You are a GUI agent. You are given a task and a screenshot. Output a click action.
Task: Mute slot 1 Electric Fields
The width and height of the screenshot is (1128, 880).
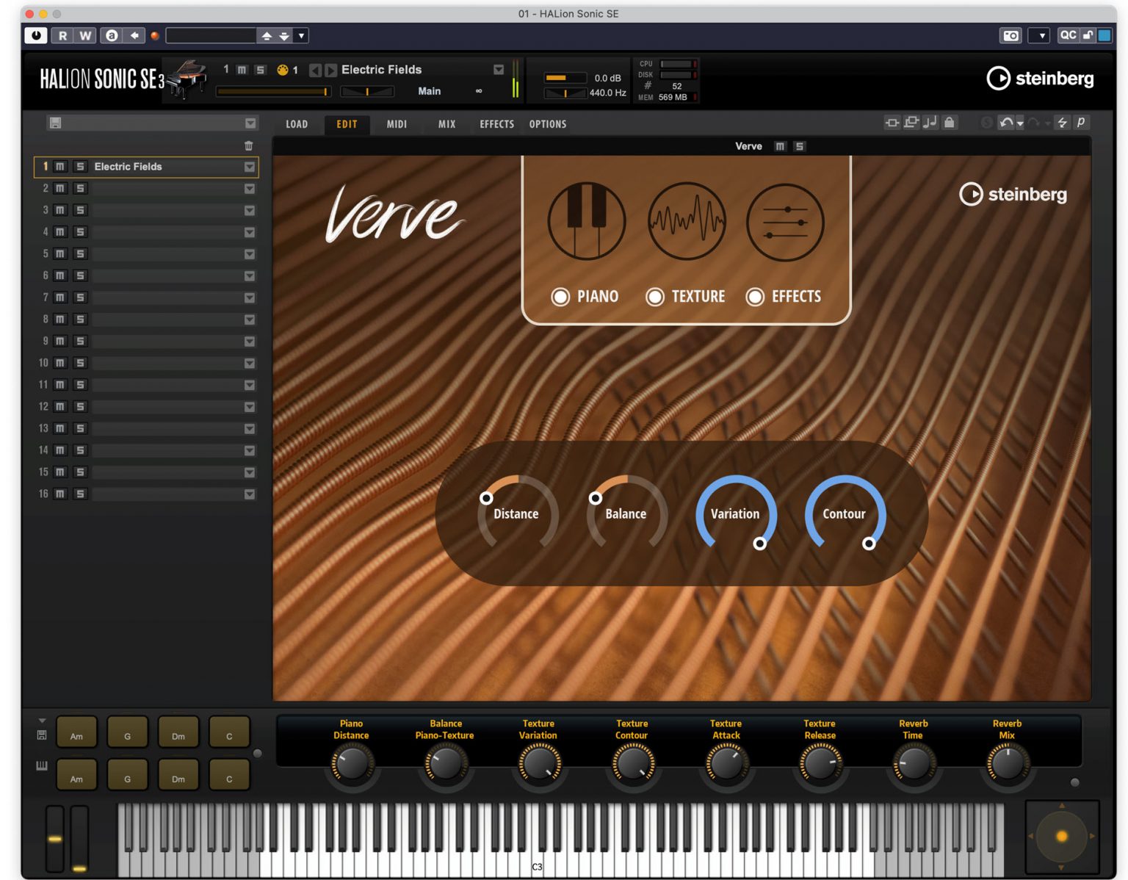point(59,167)
